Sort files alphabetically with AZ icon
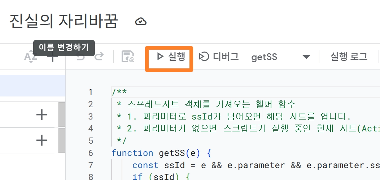The width and height of the screenshot is (380, 180). 31,57
